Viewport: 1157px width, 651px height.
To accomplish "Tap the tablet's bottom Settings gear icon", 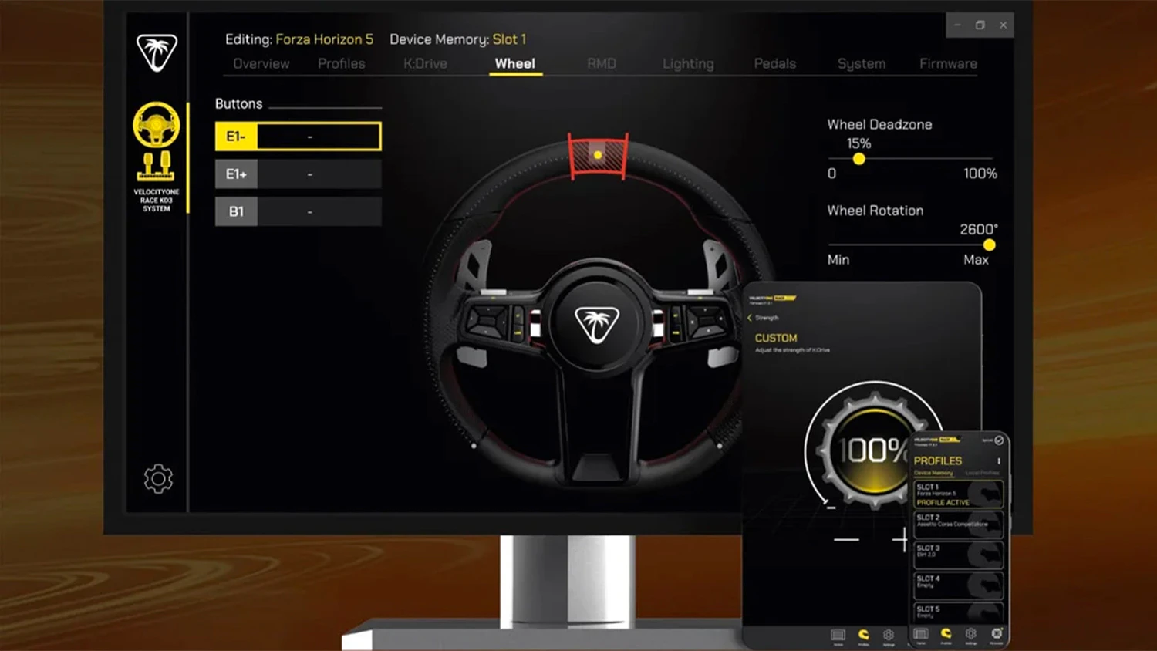I will pyautogui.click(x=889, y=635).
